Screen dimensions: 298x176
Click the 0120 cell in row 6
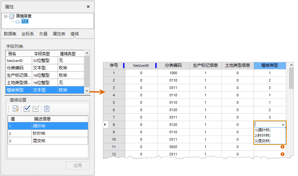tap(173, 110)
